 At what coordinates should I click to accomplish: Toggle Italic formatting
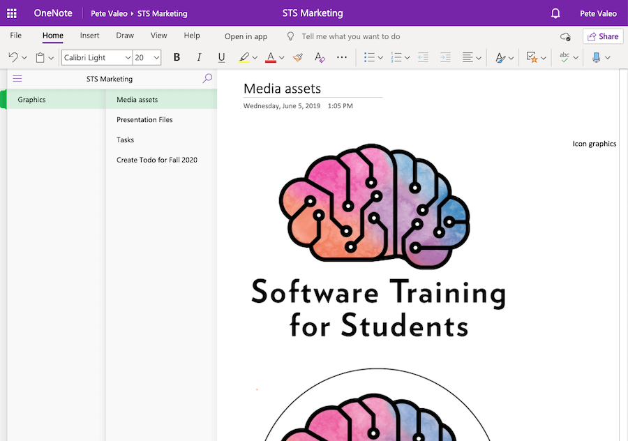(199, 57)
